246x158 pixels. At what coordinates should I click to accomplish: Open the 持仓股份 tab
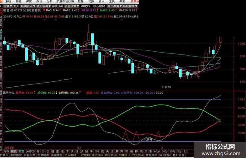pos(165,155)
